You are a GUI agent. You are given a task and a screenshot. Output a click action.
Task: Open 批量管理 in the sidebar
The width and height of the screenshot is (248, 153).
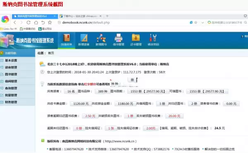click(x=17, y=95)
